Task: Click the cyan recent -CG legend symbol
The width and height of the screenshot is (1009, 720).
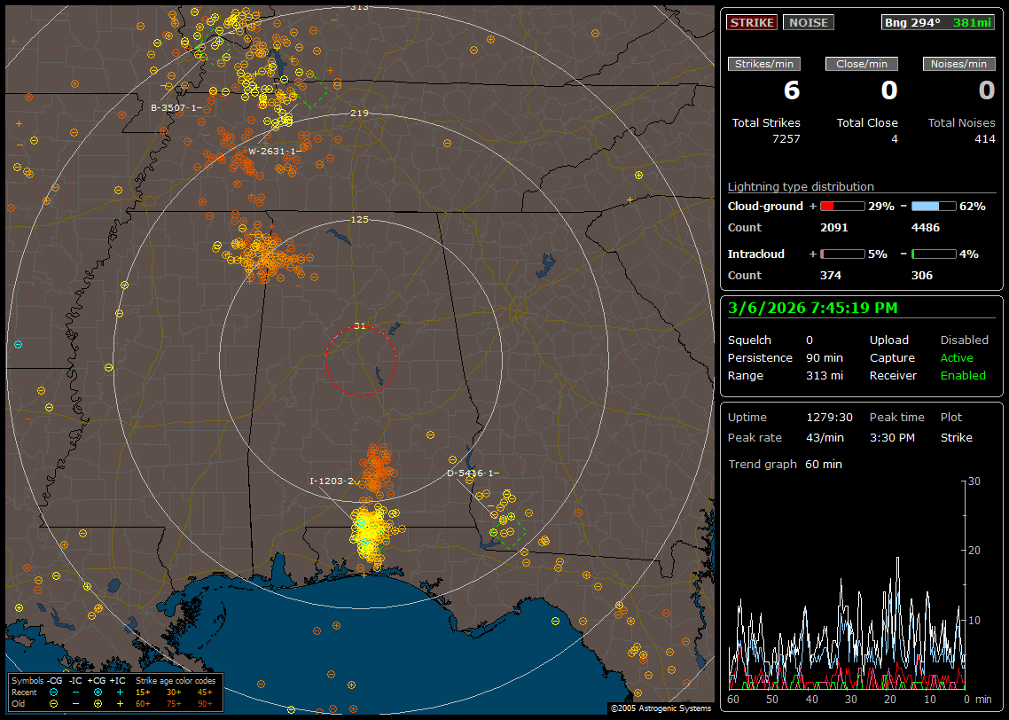Action: tap(53, 692)
